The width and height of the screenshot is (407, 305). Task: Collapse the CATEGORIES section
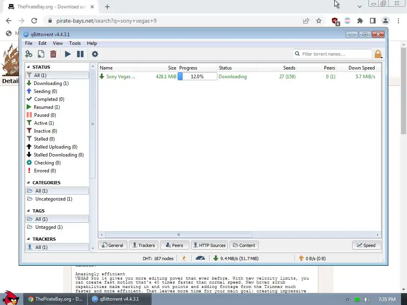28,183
